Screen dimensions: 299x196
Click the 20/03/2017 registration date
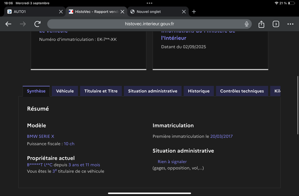click(221, 136)
